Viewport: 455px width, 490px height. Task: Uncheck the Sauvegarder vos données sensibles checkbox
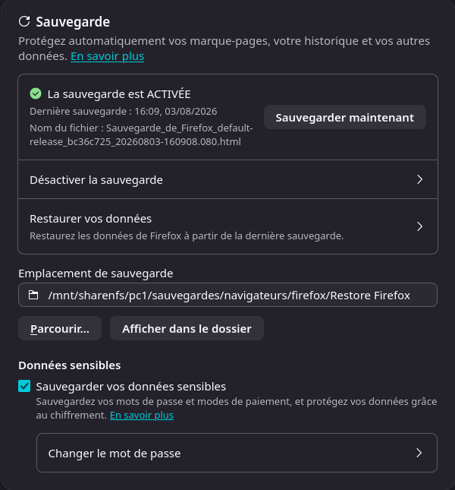pyautogui.click(x=24, y=386)
